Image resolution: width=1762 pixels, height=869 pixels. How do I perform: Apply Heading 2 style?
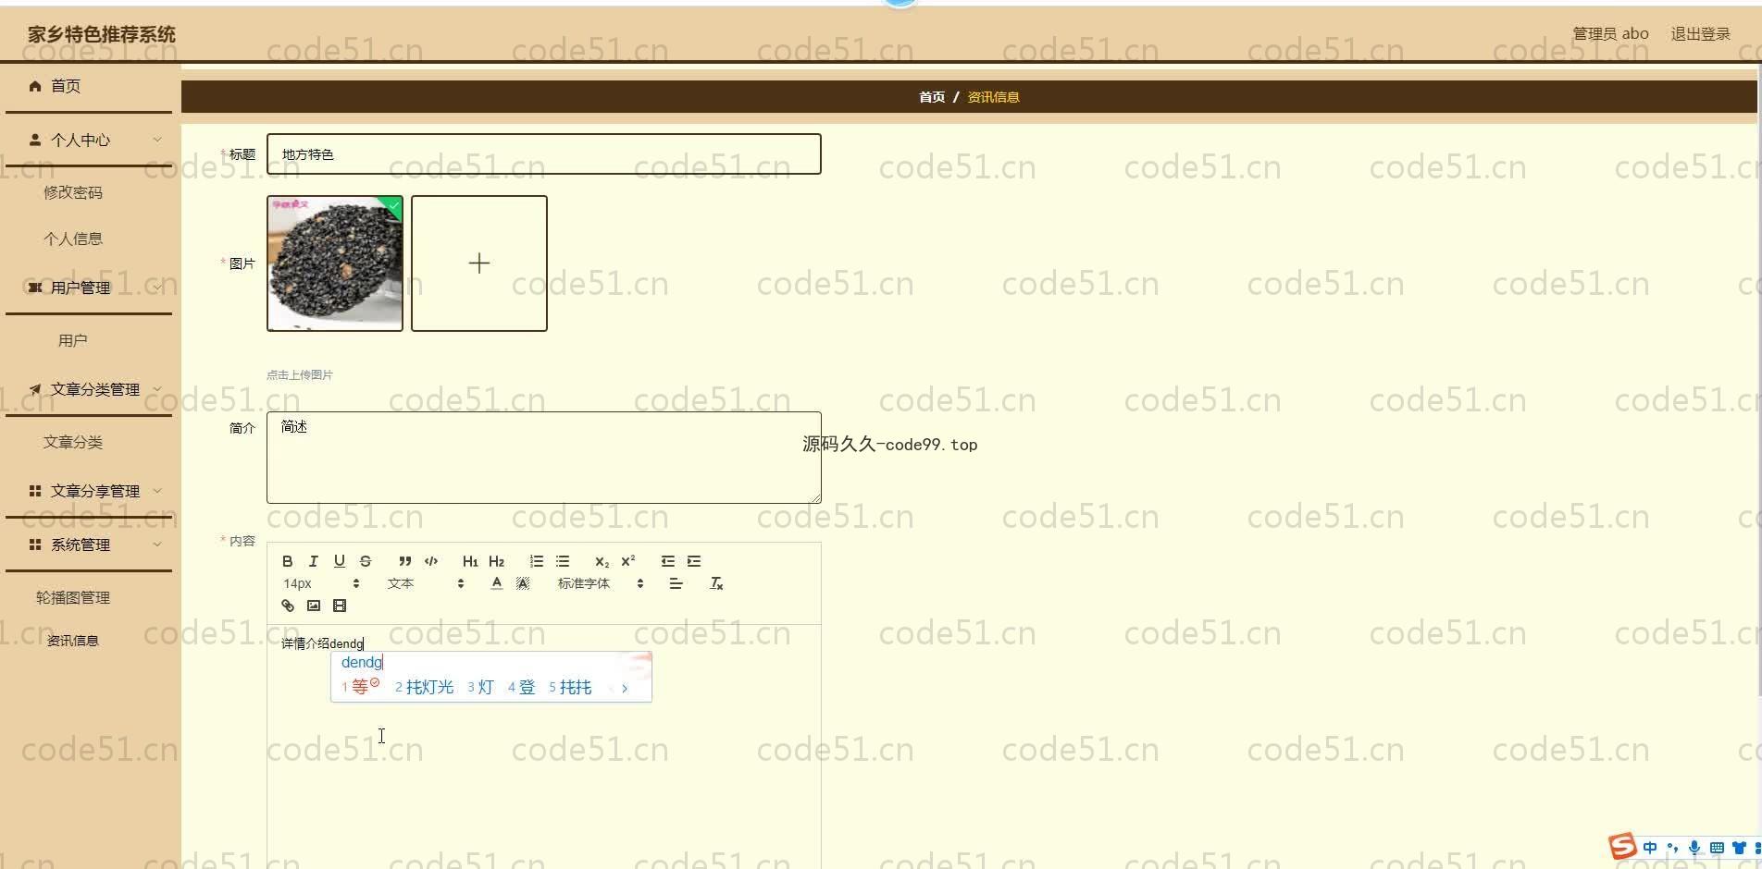point(497,561)
